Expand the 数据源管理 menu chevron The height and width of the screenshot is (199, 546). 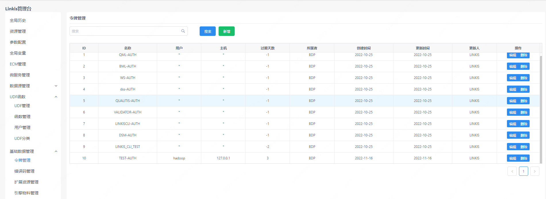point(56,86)
